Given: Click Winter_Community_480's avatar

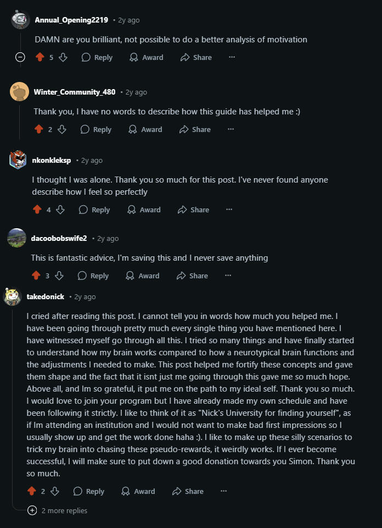Looking at the screenshot, I should (x=19, y=91).
